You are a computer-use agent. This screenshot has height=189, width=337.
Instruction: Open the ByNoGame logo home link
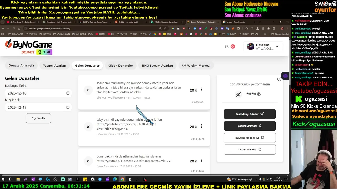(x=28, y=45)
